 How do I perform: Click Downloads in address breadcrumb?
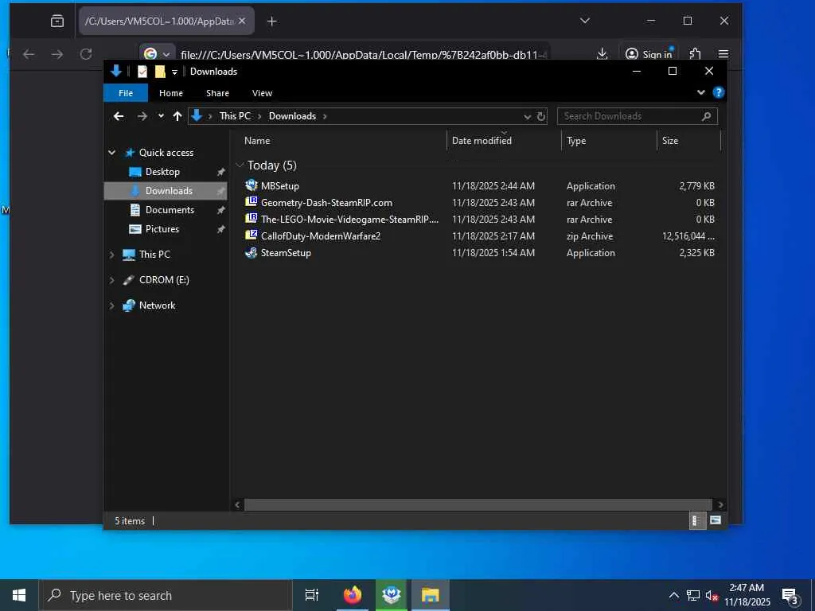292,116
